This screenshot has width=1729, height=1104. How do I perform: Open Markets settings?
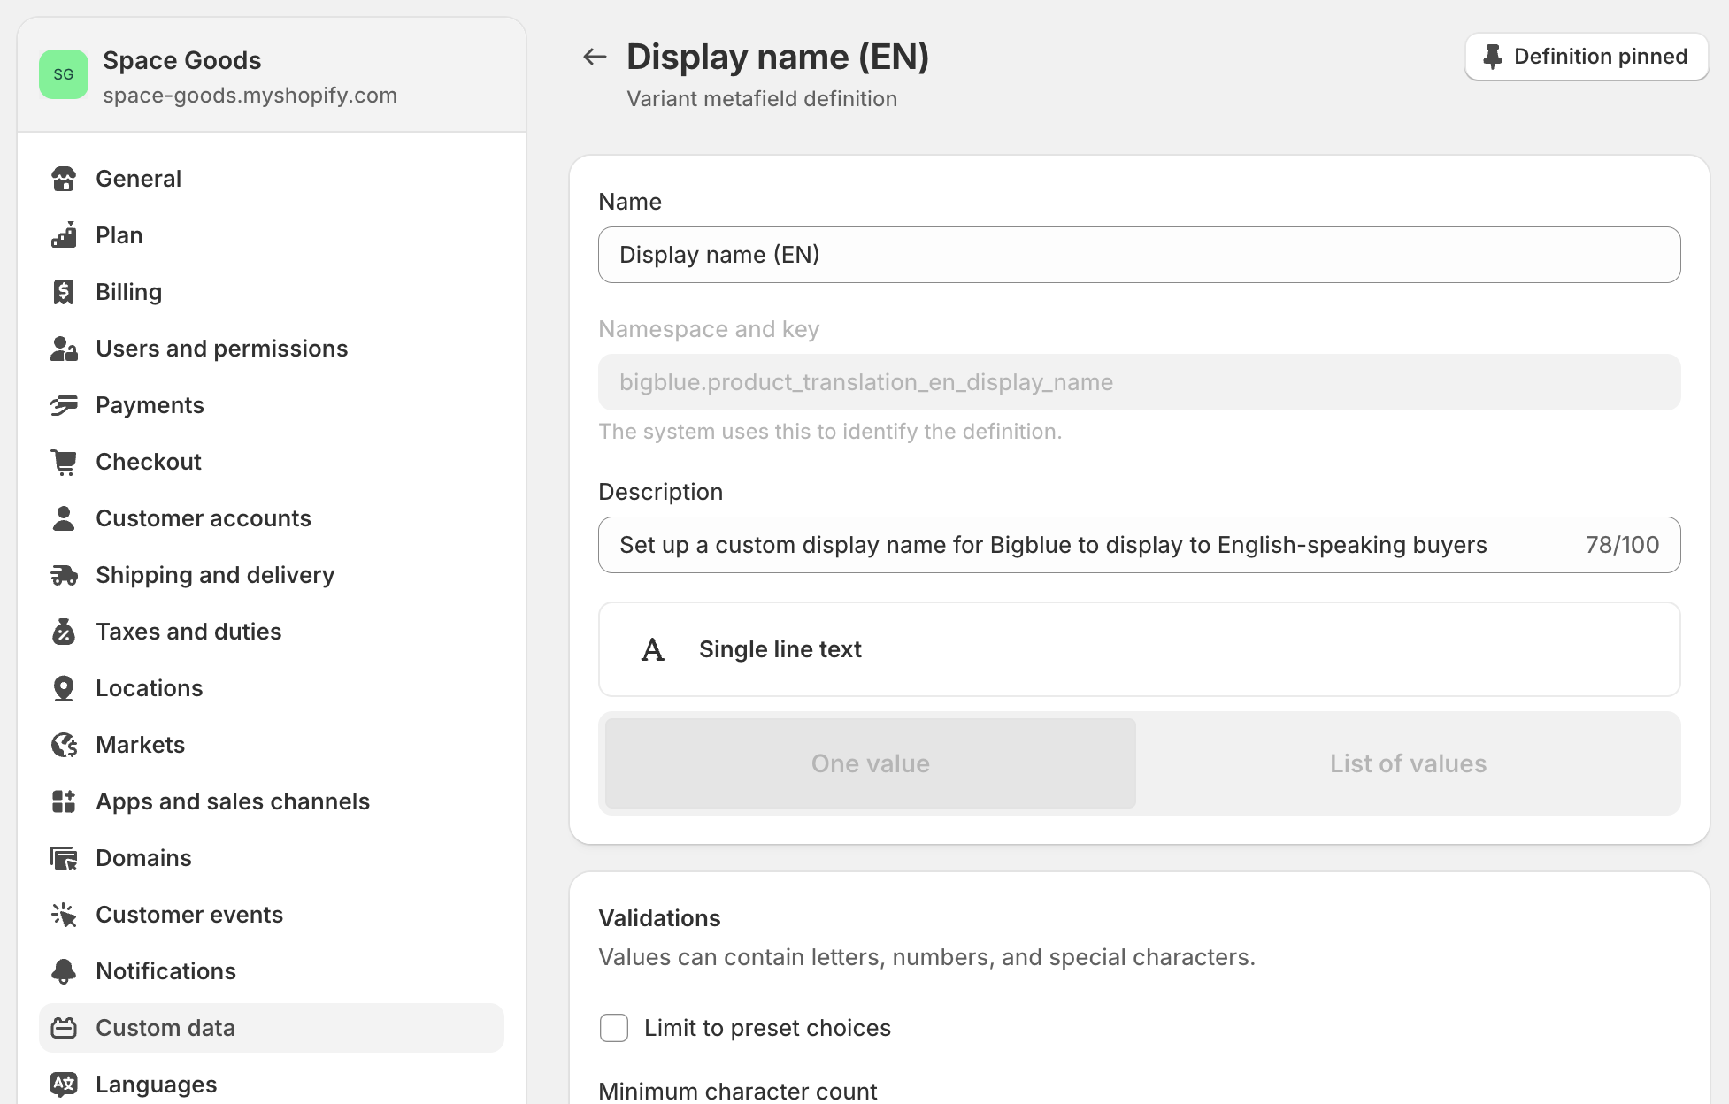(x=272, y=745)
